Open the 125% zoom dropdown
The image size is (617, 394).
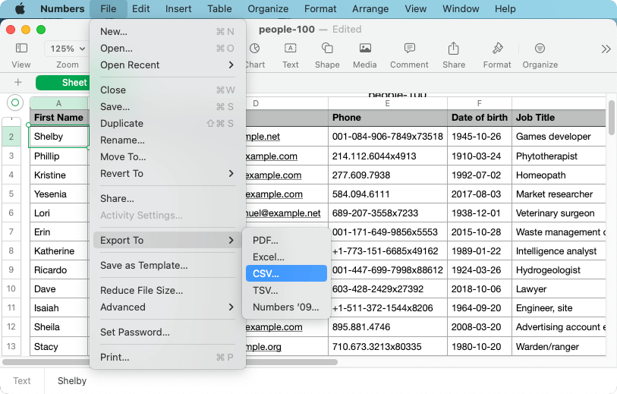(67, 49)
